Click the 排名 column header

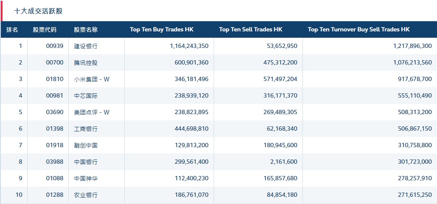coord(12,30)
